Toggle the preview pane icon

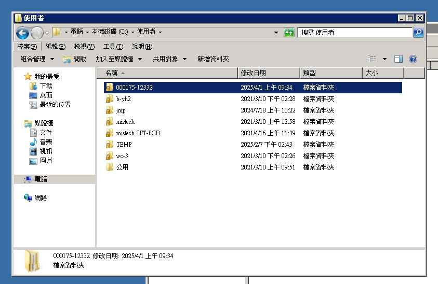[x=399, y=59]
